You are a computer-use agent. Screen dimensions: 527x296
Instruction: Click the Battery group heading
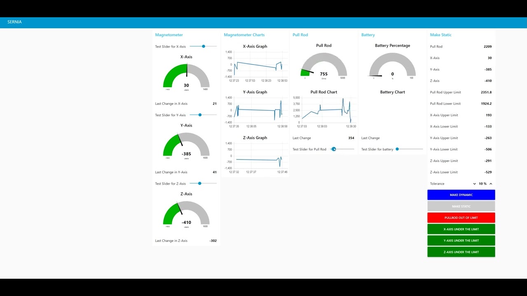click(x=368, y=35)
